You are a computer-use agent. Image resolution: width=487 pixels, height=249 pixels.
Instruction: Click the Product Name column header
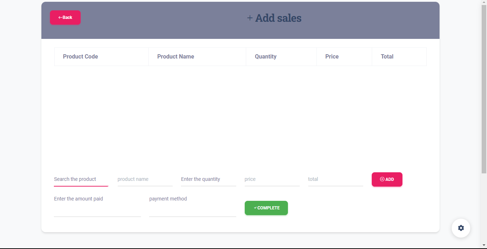(176, 57)
